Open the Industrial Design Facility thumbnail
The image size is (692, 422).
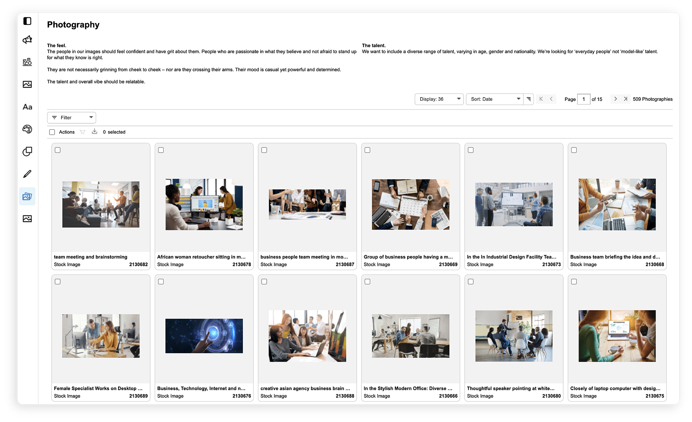pos(514,204)
